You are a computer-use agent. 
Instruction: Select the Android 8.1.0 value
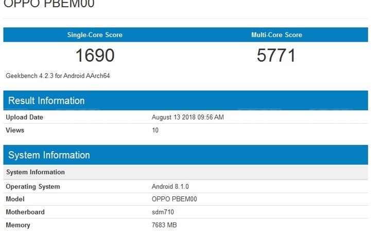170,187
